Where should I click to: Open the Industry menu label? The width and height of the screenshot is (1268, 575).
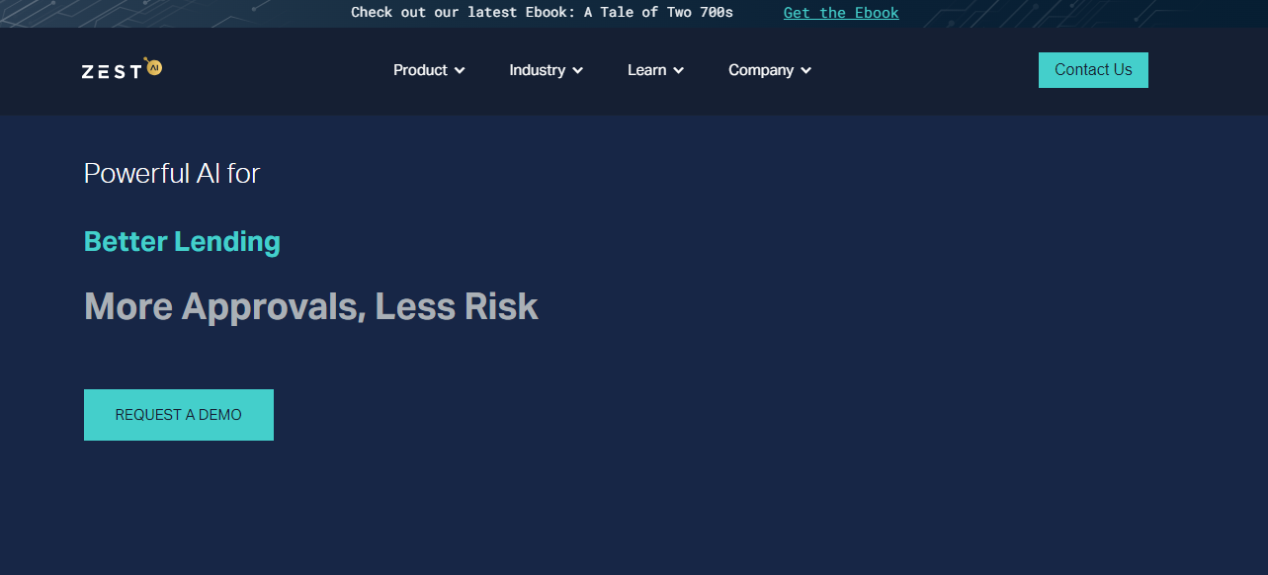tap(537, 70)
